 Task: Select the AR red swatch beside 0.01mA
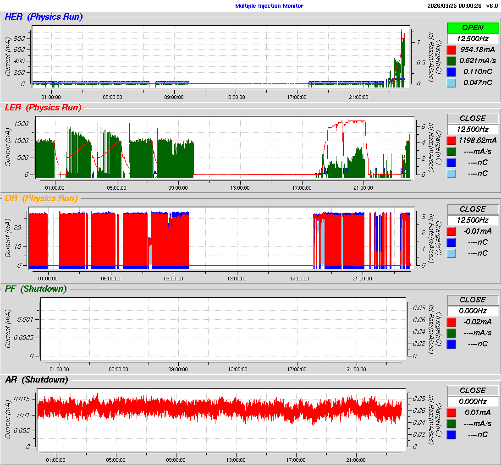(x=451, y=413)
